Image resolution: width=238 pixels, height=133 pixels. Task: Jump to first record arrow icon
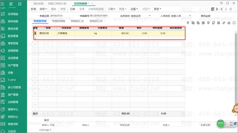point(217,9)
